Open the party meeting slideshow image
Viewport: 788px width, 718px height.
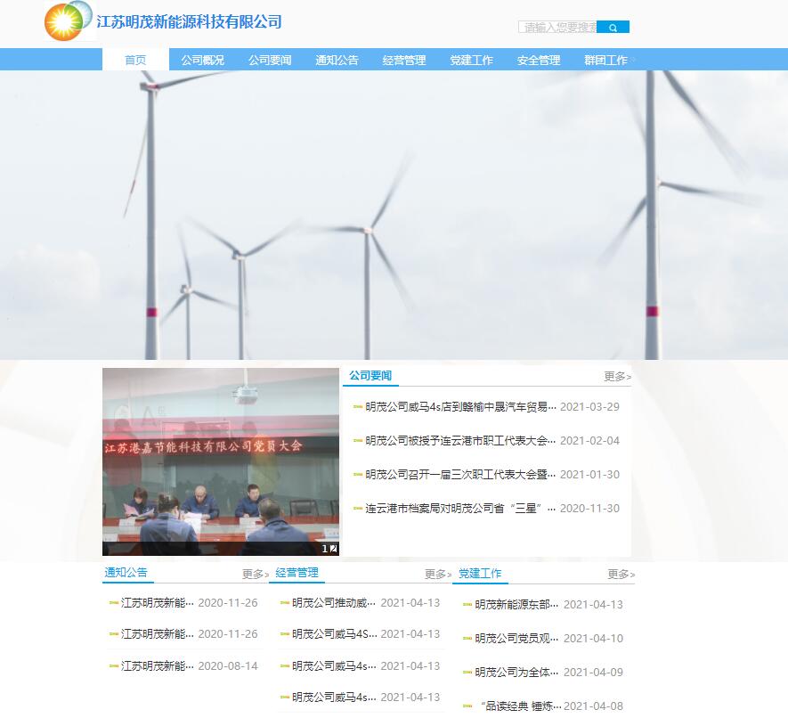(x=222, y=461)
